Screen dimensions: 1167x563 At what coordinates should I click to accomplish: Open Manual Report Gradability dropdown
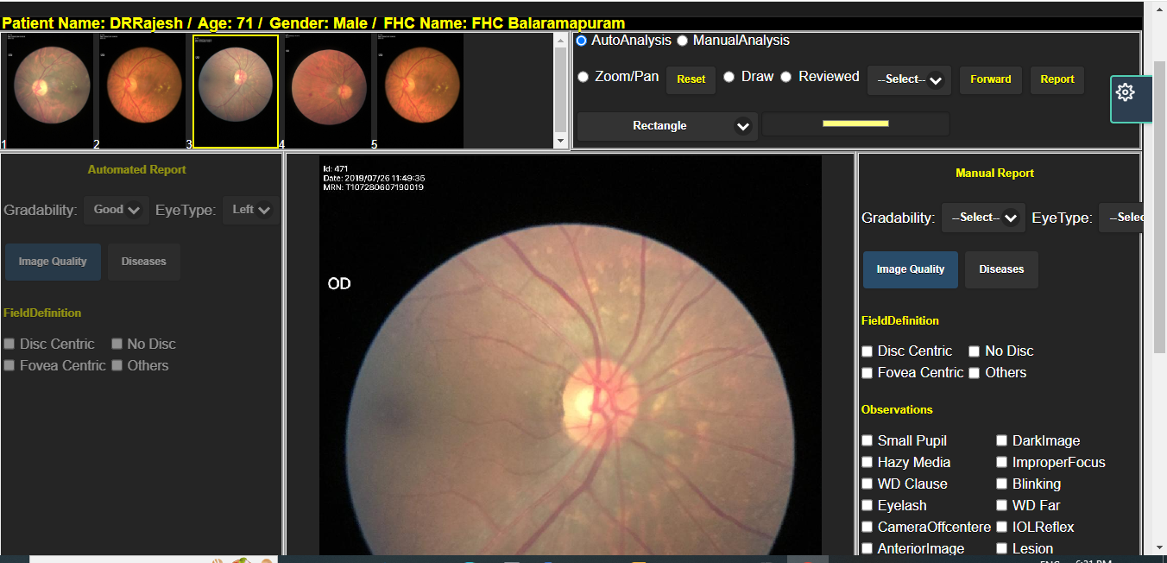(983, 218)
